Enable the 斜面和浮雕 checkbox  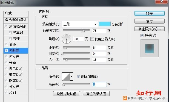pyautogui.click(x=7, y=26)
